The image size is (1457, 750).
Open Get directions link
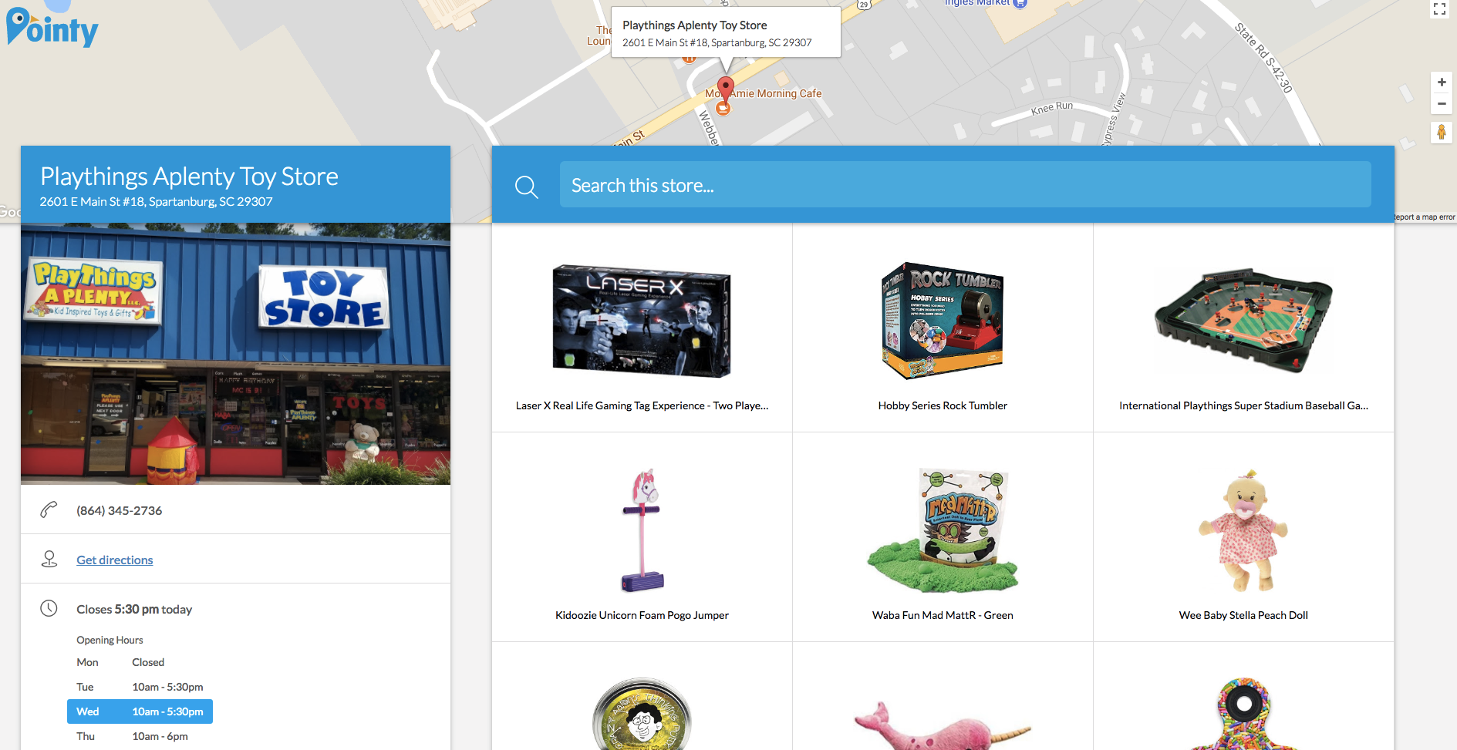point(115,560)
